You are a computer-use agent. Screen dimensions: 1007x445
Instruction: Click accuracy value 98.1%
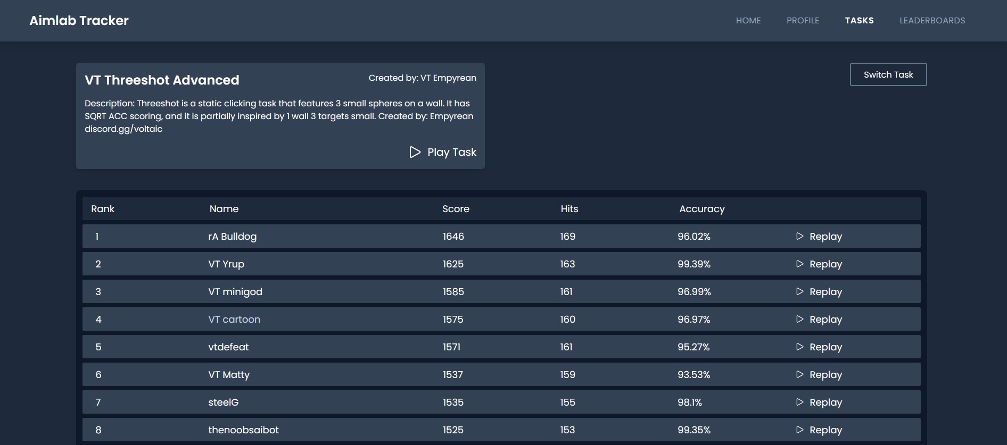click(690, 402)
